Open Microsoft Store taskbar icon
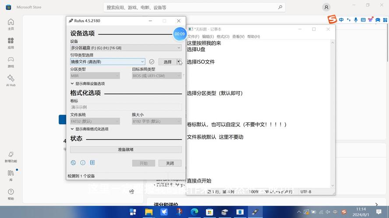 tap(210, 212)
